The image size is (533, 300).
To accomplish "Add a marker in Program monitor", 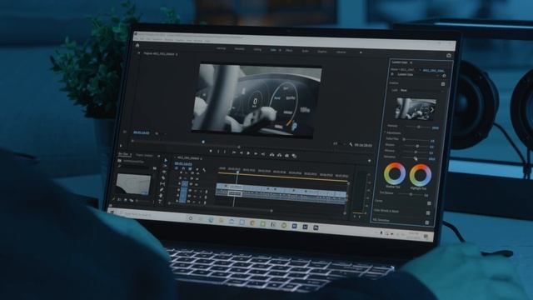I will (211, 151).
